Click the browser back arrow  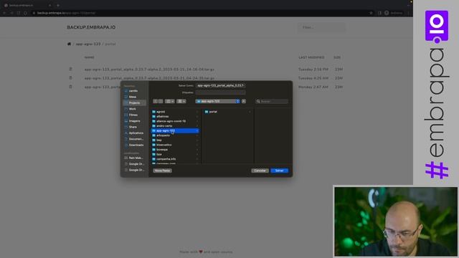point(4,13)
